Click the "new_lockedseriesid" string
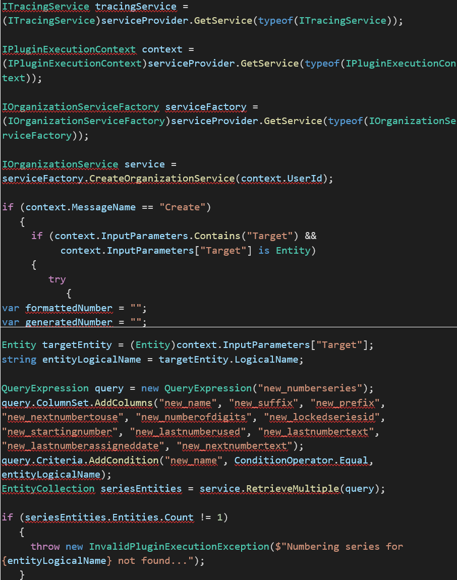457x580 pixels. [x=322, y=417]
